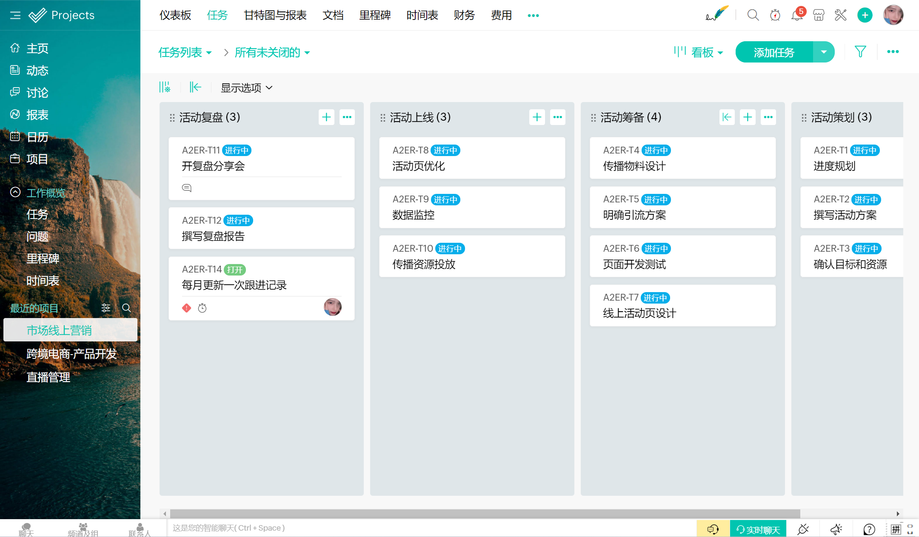Open the 里程碑 tab in top navigation

click(x=375, y=15)
